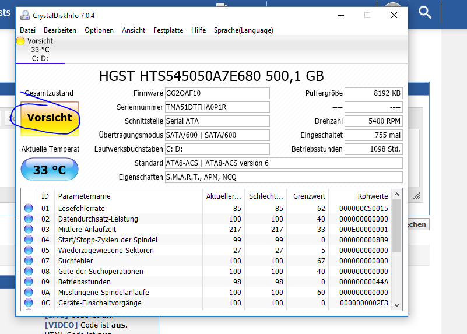Open the Sprache(Language) menu
This screenshot has height=334, width=467.
pos(243,30)
